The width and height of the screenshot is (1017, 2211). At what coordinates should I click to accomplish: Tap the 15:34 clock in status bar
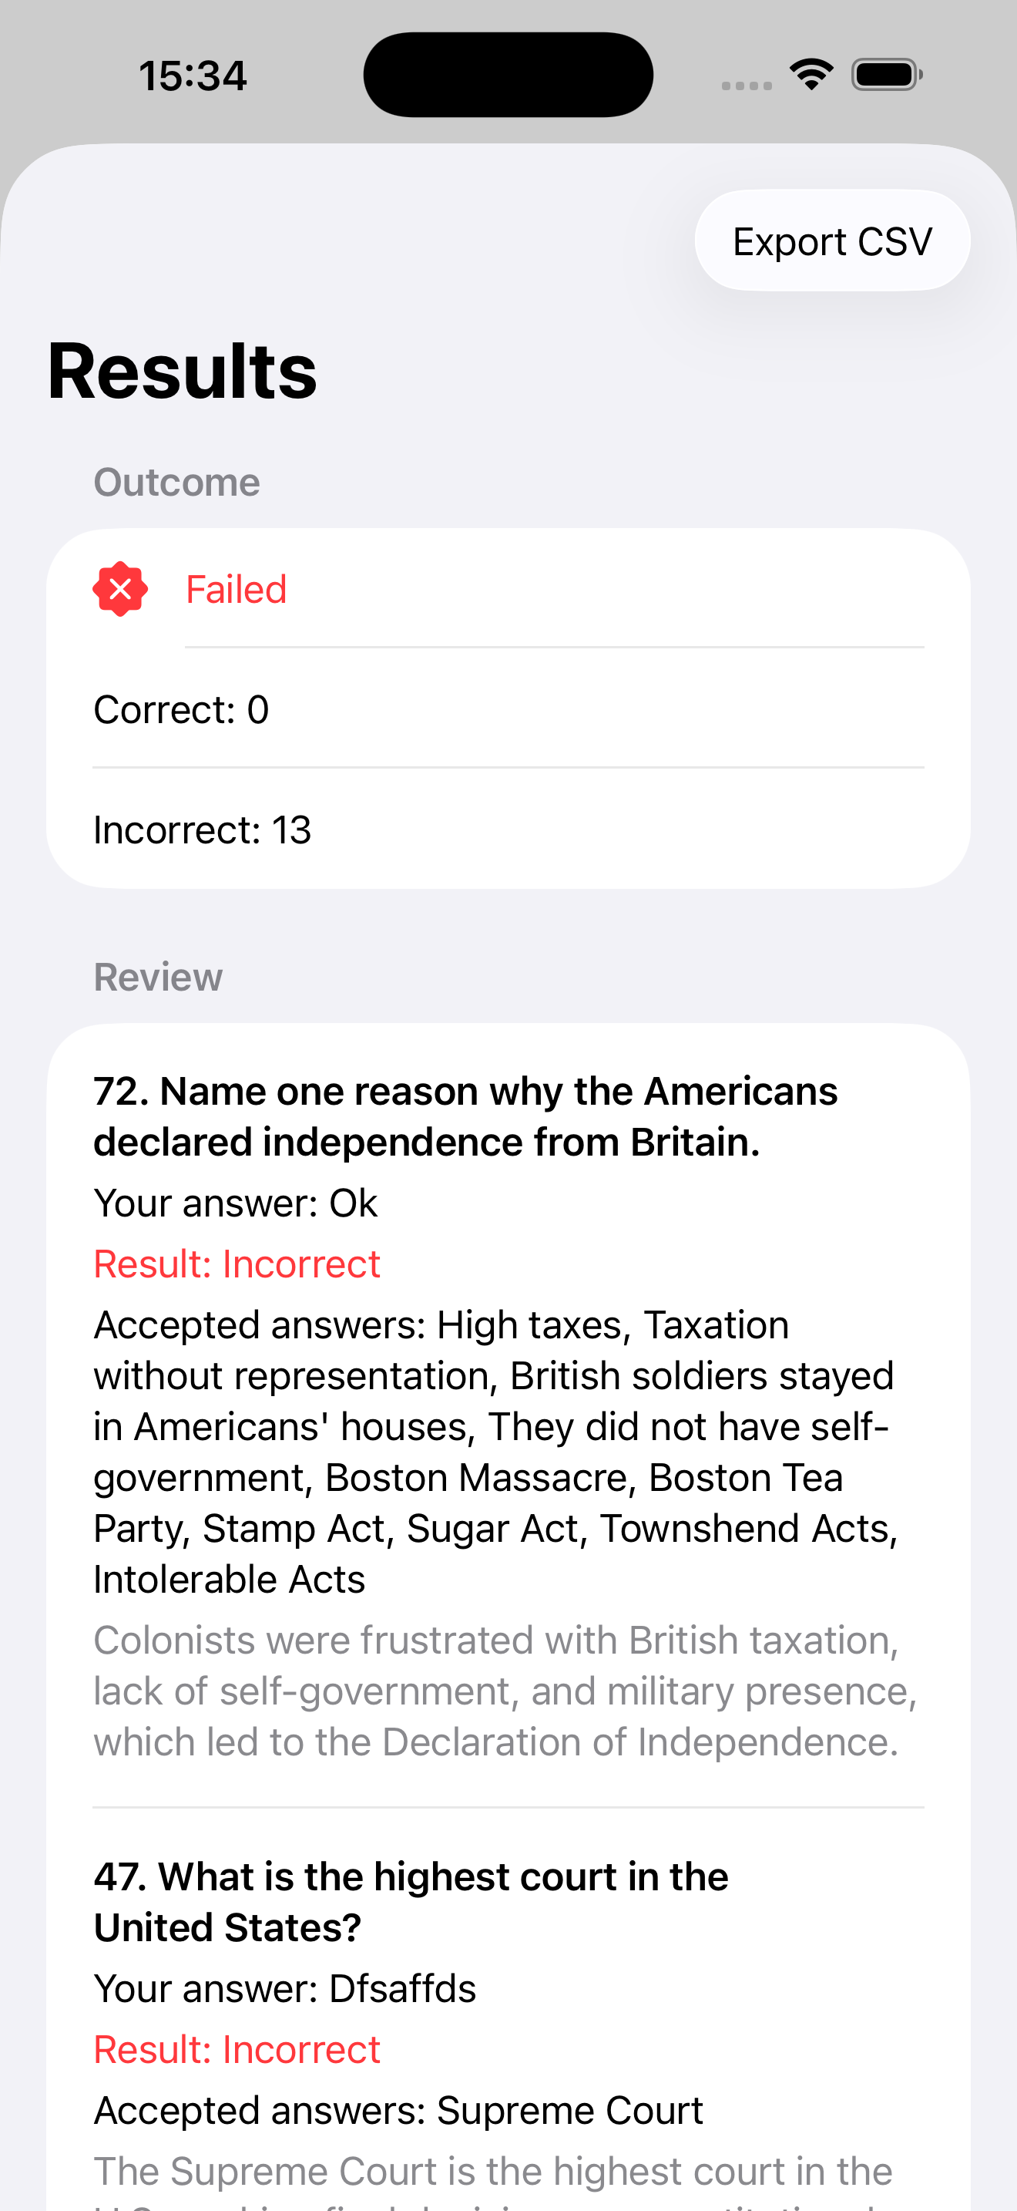pos(193,76)
